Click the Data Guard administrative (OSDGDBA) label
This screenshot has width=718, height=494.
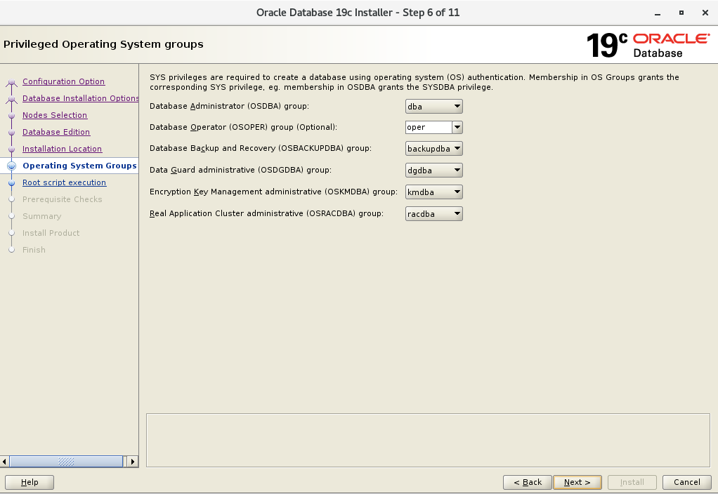[x=240, y=170]
